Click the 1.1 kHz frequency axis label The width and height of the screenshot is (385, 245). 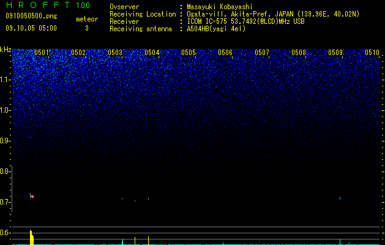pos(5,80)
